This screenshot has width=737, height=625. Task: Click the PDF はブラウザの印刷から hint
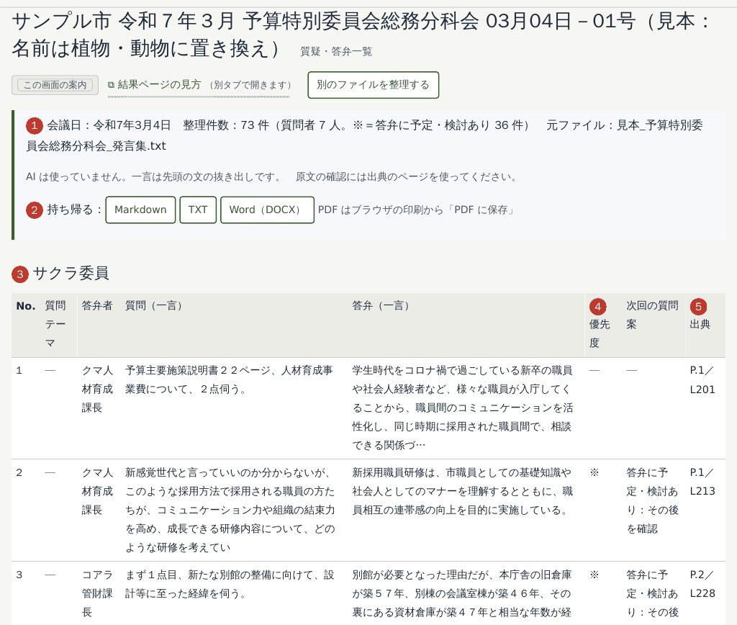point(416,210)
